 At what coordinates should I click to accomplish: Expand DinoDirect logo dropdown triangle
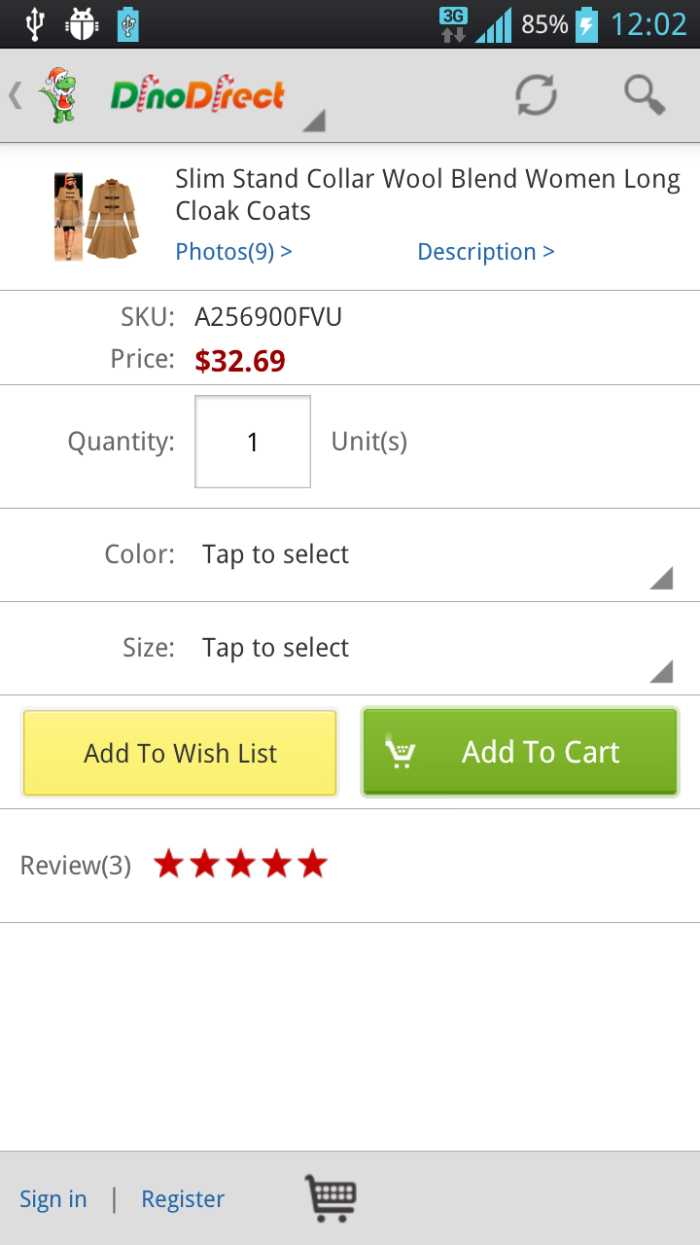point(313,121)
